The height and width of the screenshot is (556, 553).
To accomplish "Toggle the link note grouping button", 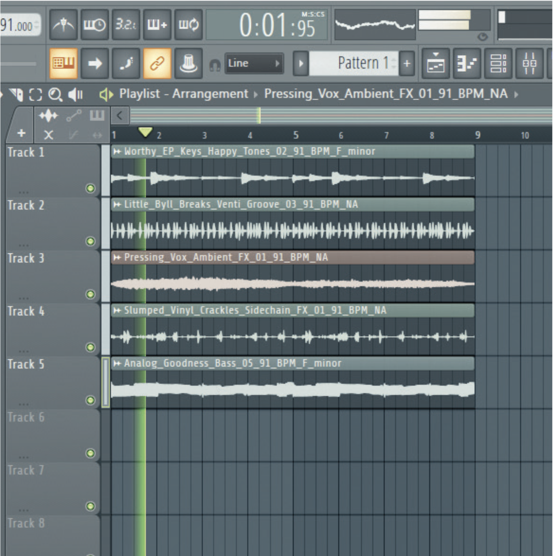I will pos(157,63).
